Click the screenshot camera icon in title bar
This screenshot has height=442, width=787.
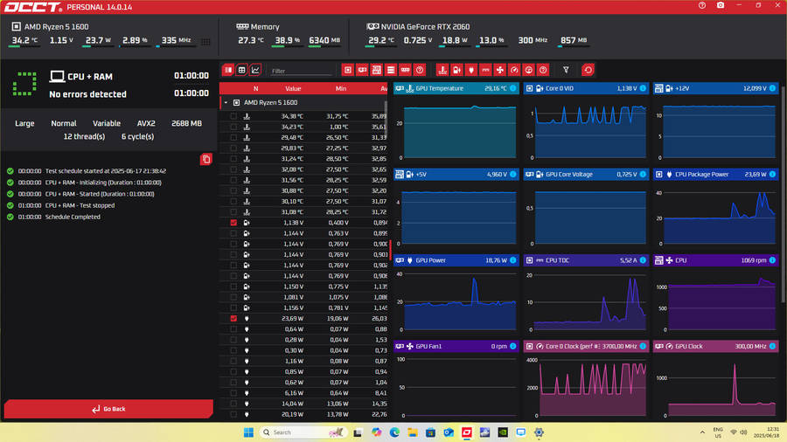click(721, 6)
